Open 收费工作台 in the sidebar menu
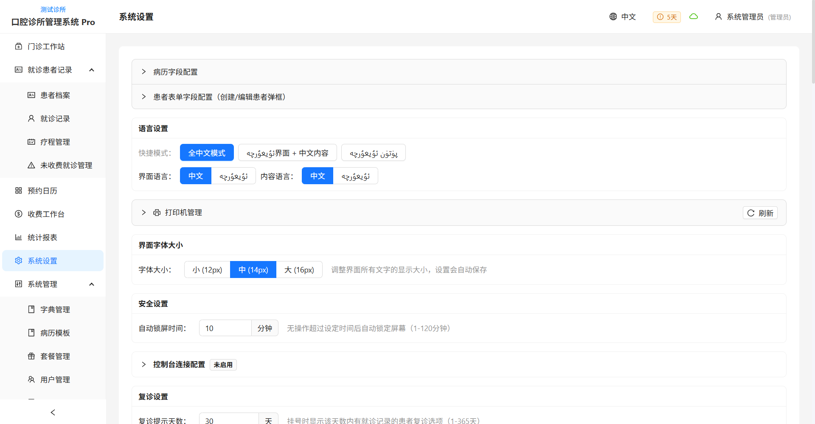The image size is (815, 424). coord(46,214)
